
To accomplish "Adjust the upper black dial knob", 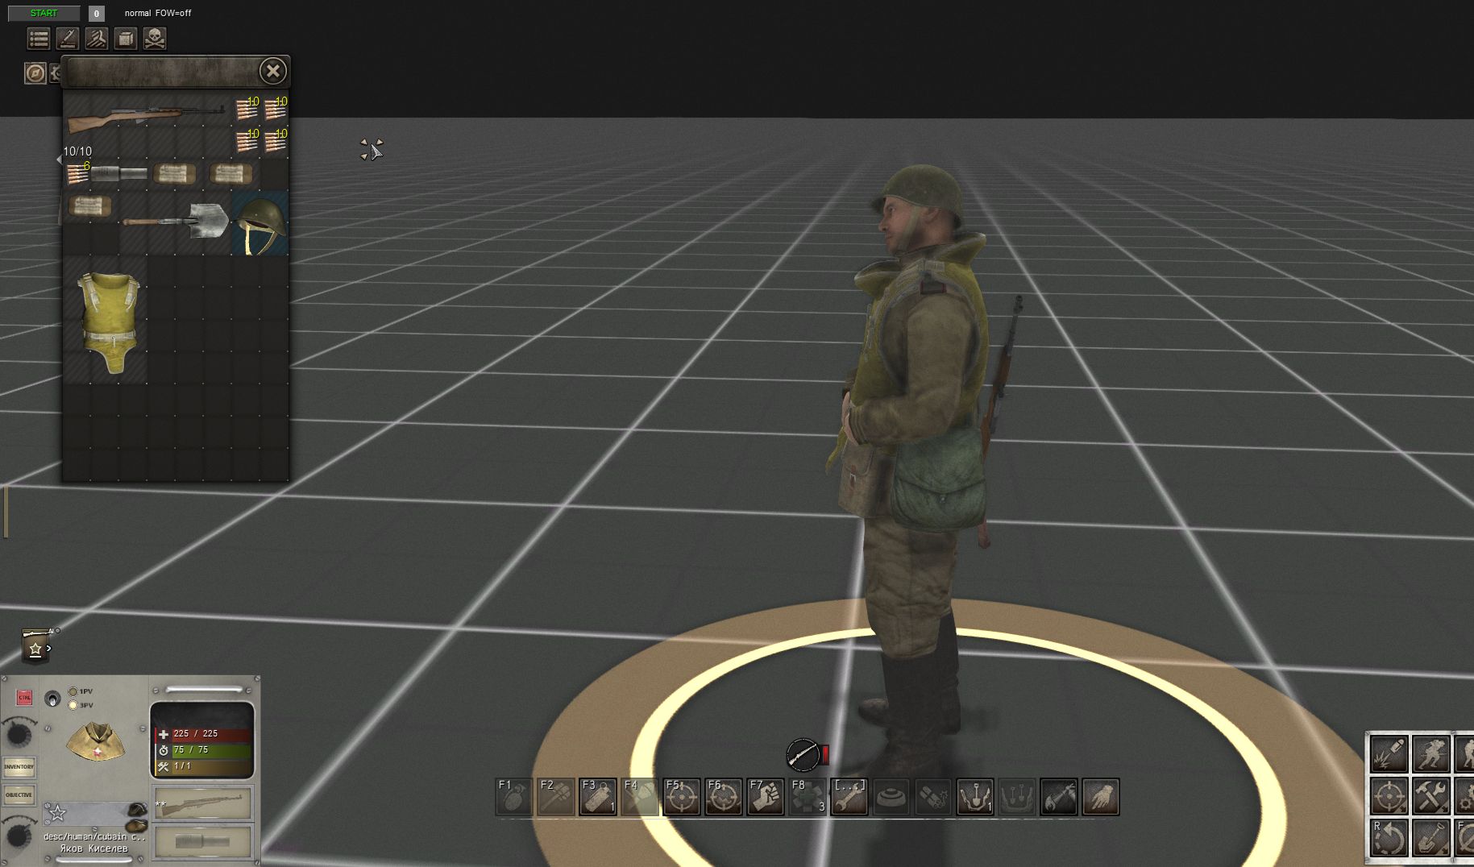I will tap(17, 733).
